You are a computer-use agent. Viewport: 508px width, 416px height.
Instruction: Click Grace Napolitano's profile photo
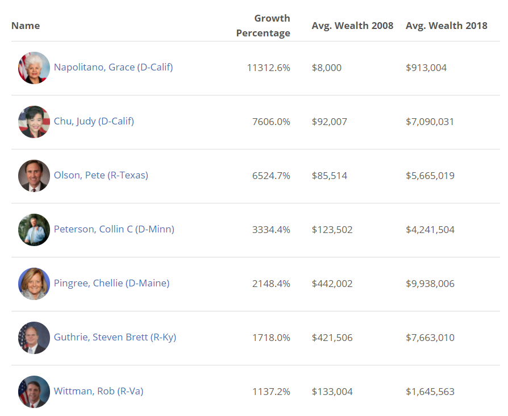(x=34, y=68)
